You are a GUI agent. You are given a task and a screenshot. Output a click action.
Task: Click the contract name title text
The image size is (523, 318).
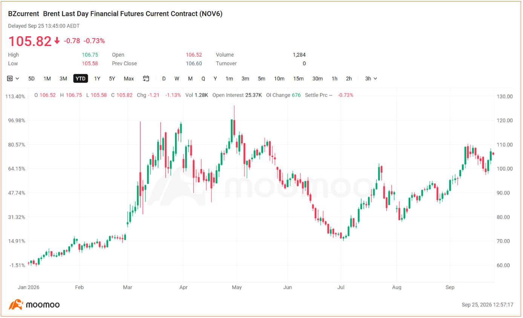pyautogui.click(x=133, y=14)
